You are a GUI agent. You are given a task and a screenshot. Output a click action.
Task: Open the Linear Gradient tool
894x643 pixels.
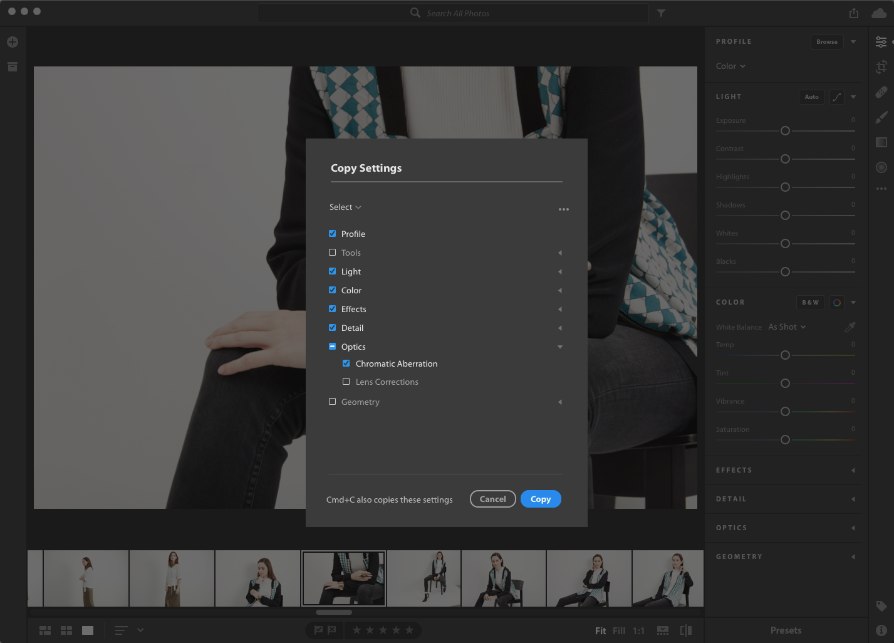(881, 142)
